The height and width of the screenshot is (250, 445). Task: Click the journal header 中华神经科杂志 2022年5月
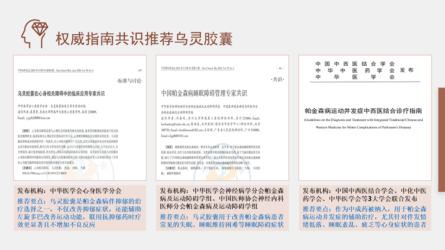(x=197, y=69)
